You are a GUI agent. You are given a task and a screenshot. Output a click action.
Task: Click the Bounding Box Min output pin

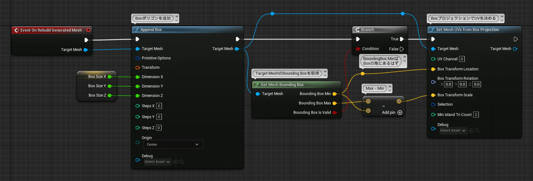point(334,94)
